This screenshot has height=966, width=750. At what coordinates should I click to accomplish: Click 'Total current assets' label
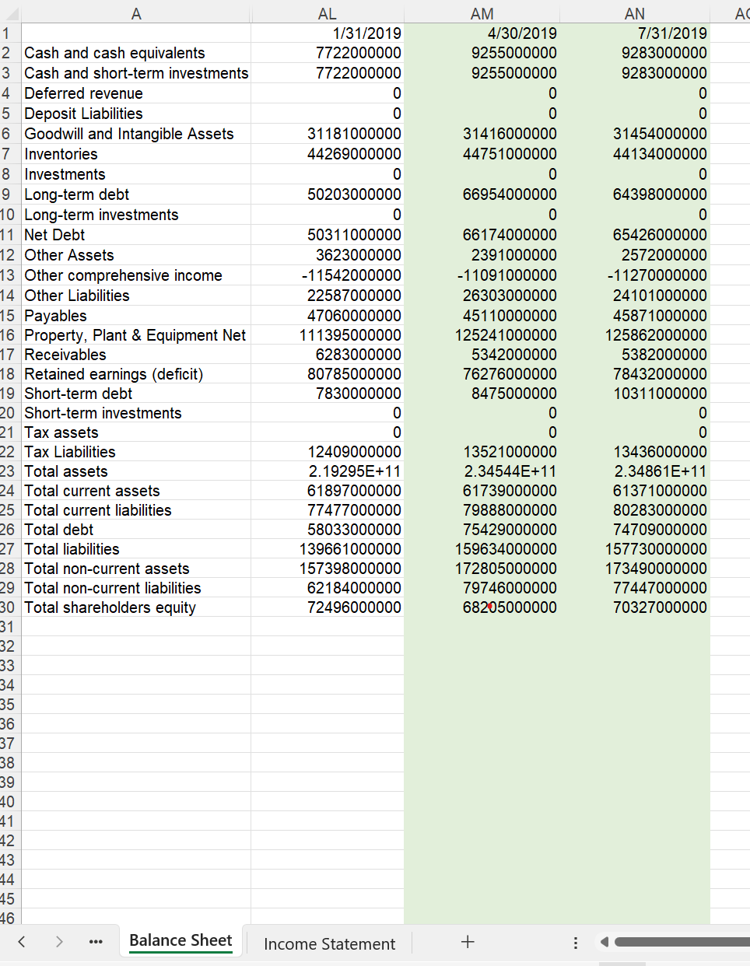(92, 491)
